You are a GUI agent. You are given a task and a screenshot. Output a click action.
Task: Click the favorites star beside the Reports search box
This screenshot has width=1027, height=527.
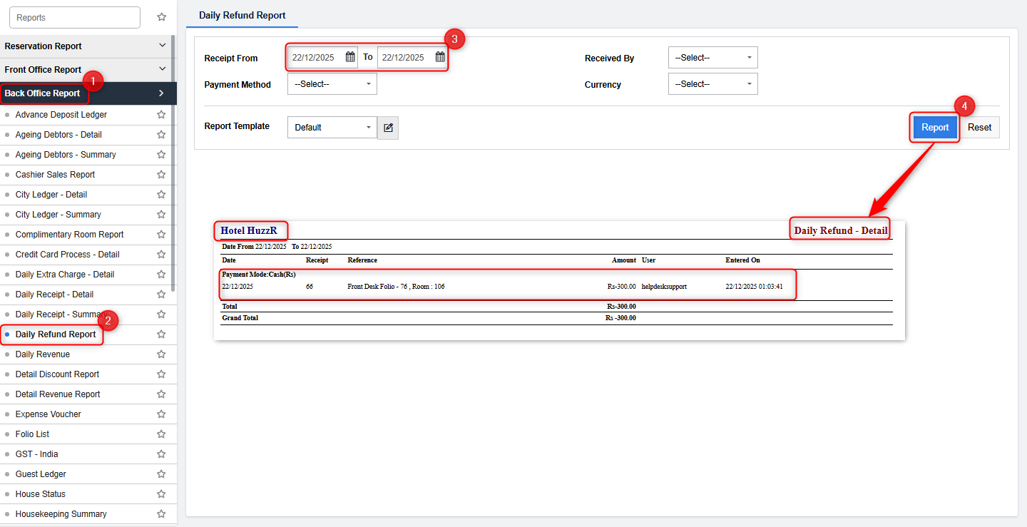(161, 17)
